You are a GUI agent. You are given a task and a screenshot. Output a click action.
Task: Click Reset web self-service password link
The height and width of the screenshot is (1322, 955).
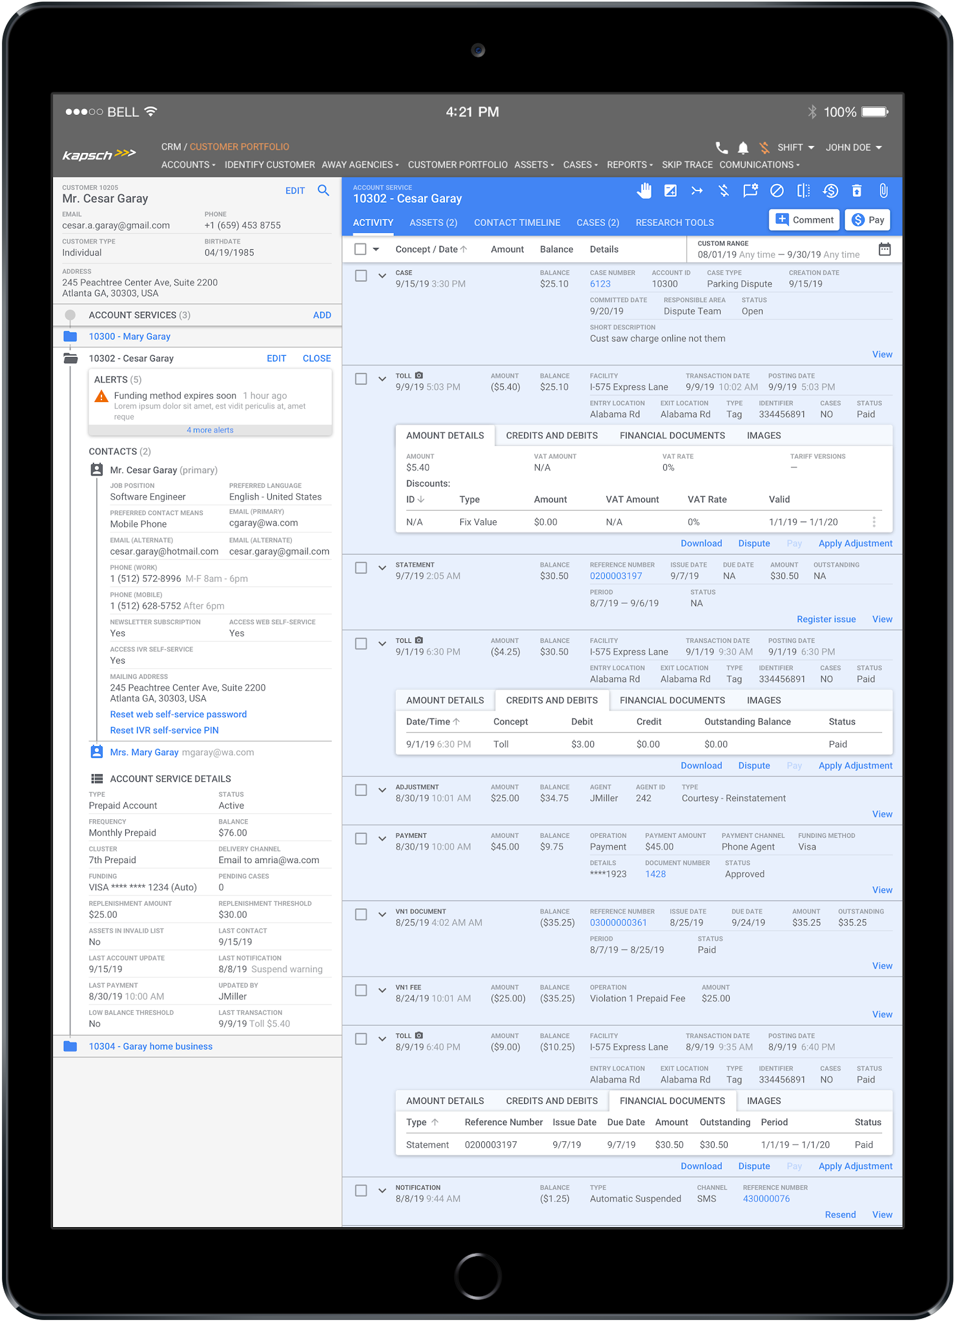(178, 715)
